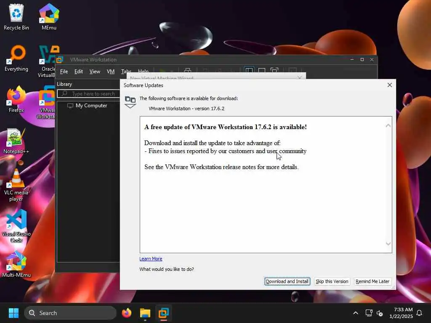Select the Visual Studio Code desktop icon

16,226
